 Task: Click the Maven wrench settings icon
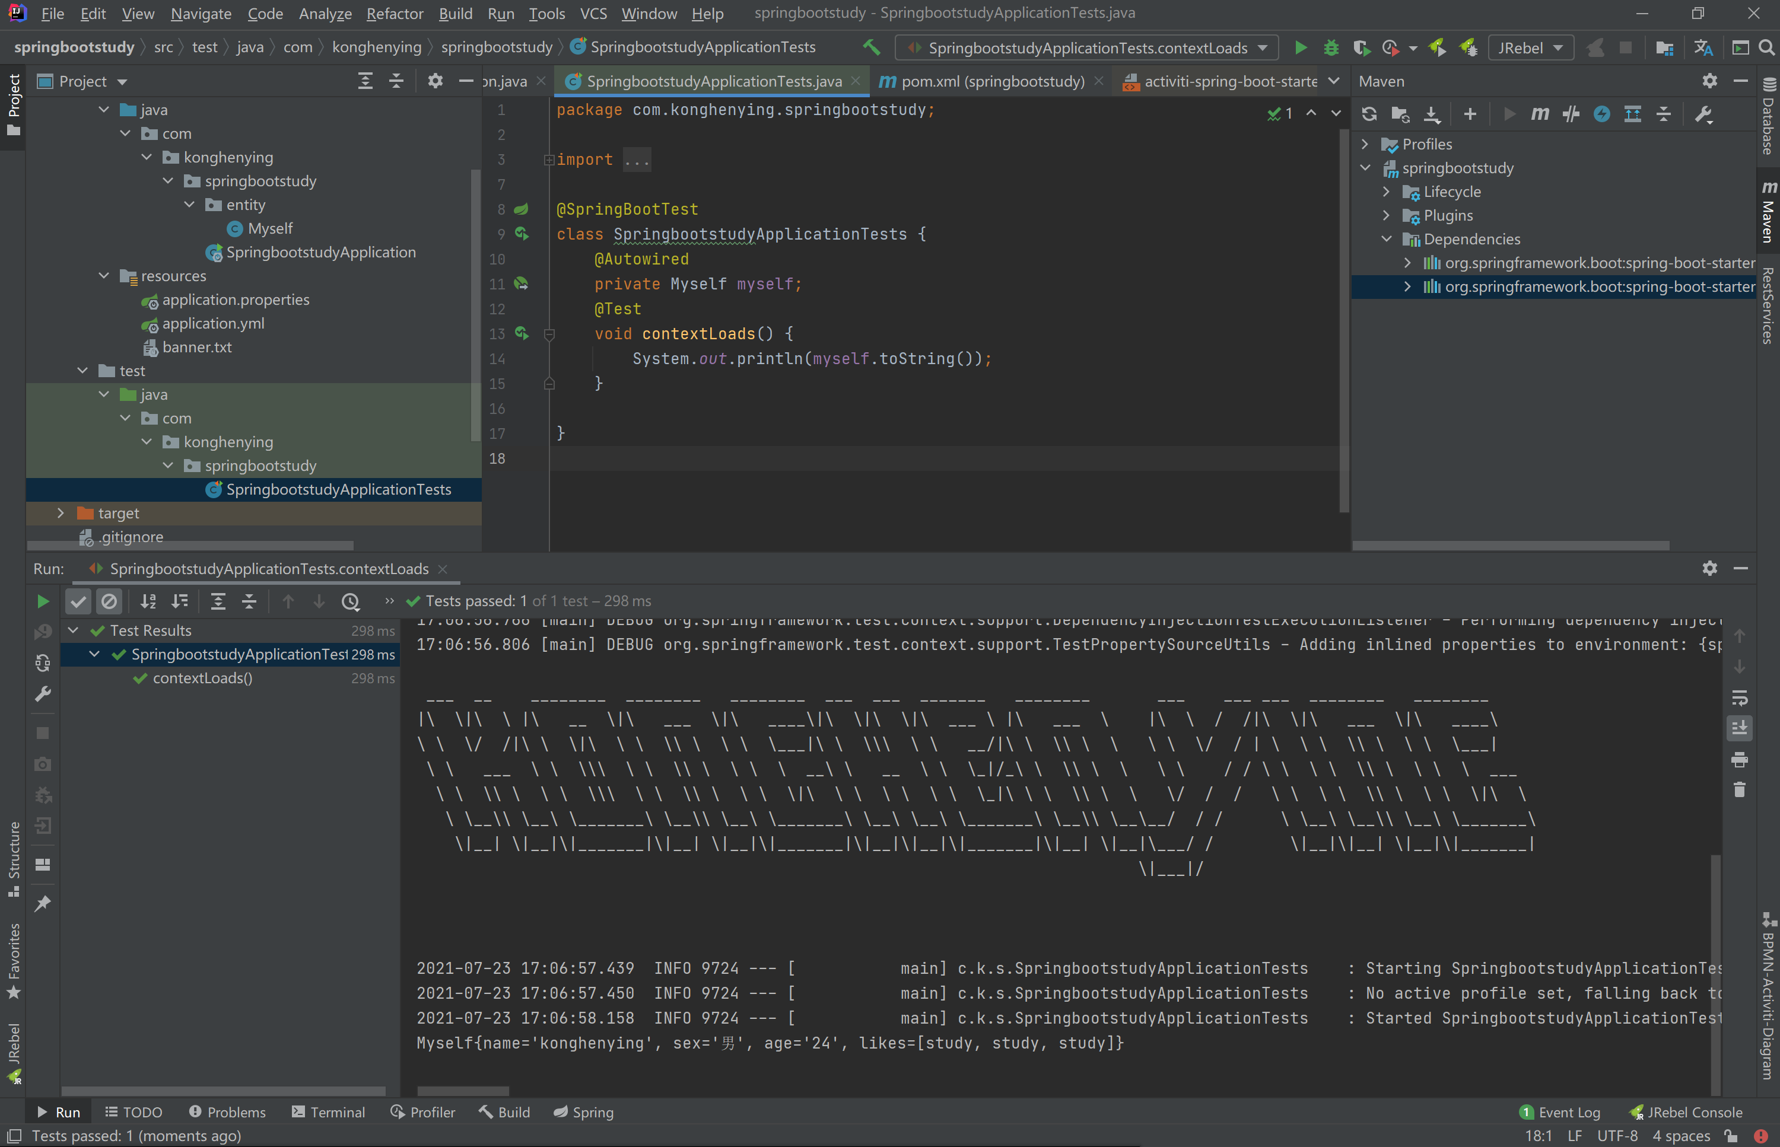point(1703,114)
